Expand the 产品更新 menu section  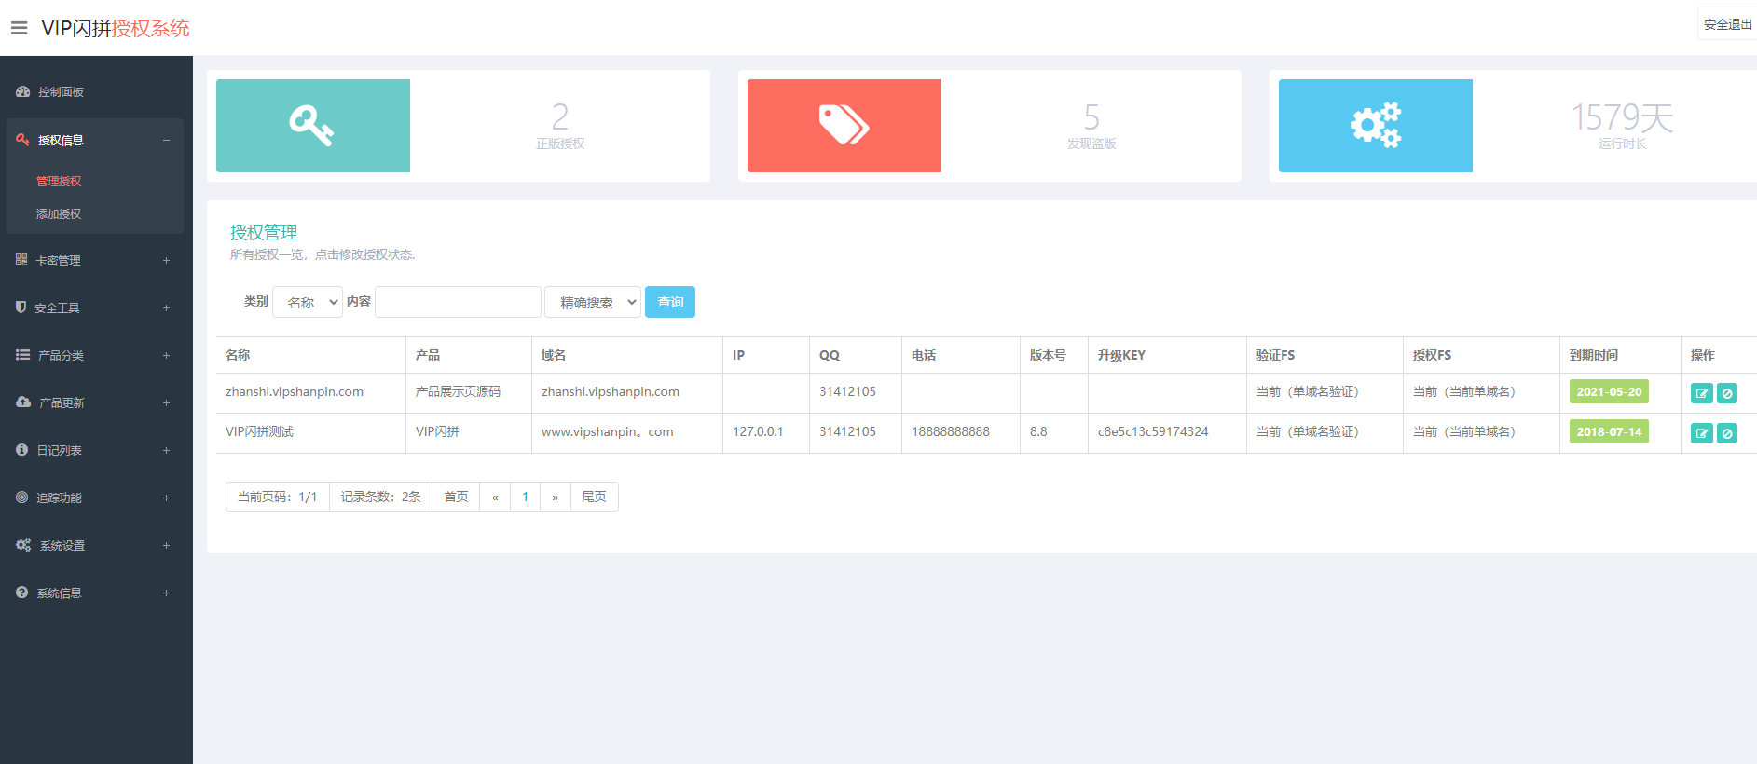coord(166,402)
